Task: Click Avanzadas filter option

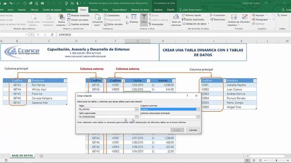Action: (156, 24)
